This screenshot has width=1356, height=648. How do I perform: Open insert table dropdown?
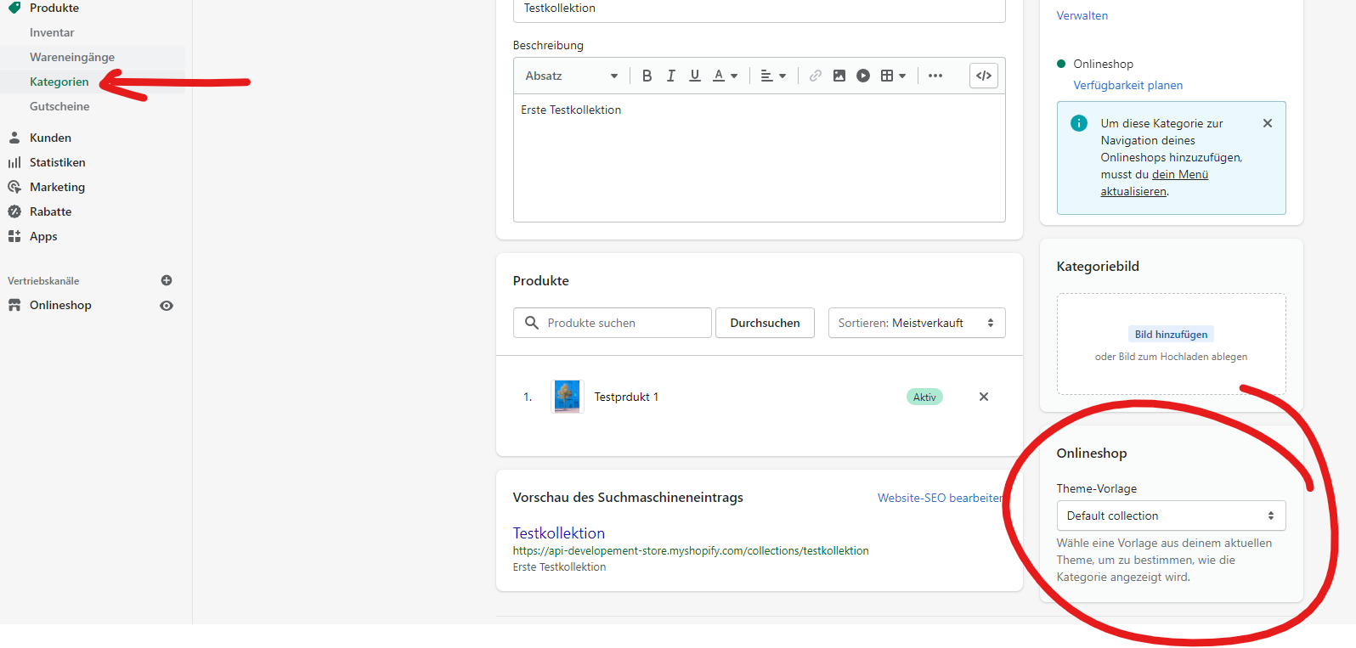pyautogui.click(x=893, y=76)
